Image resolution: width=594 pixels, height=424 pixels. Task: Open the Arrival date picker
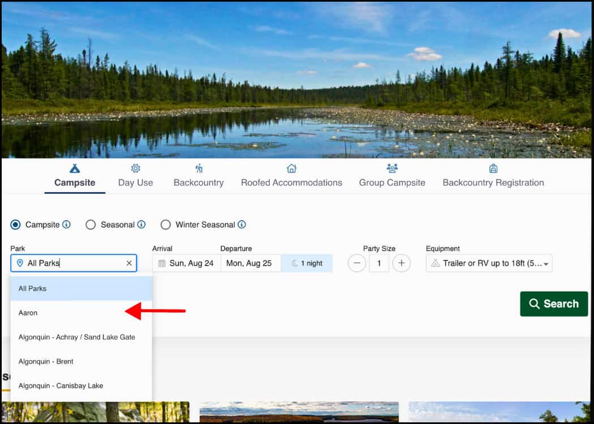point(186,263)
